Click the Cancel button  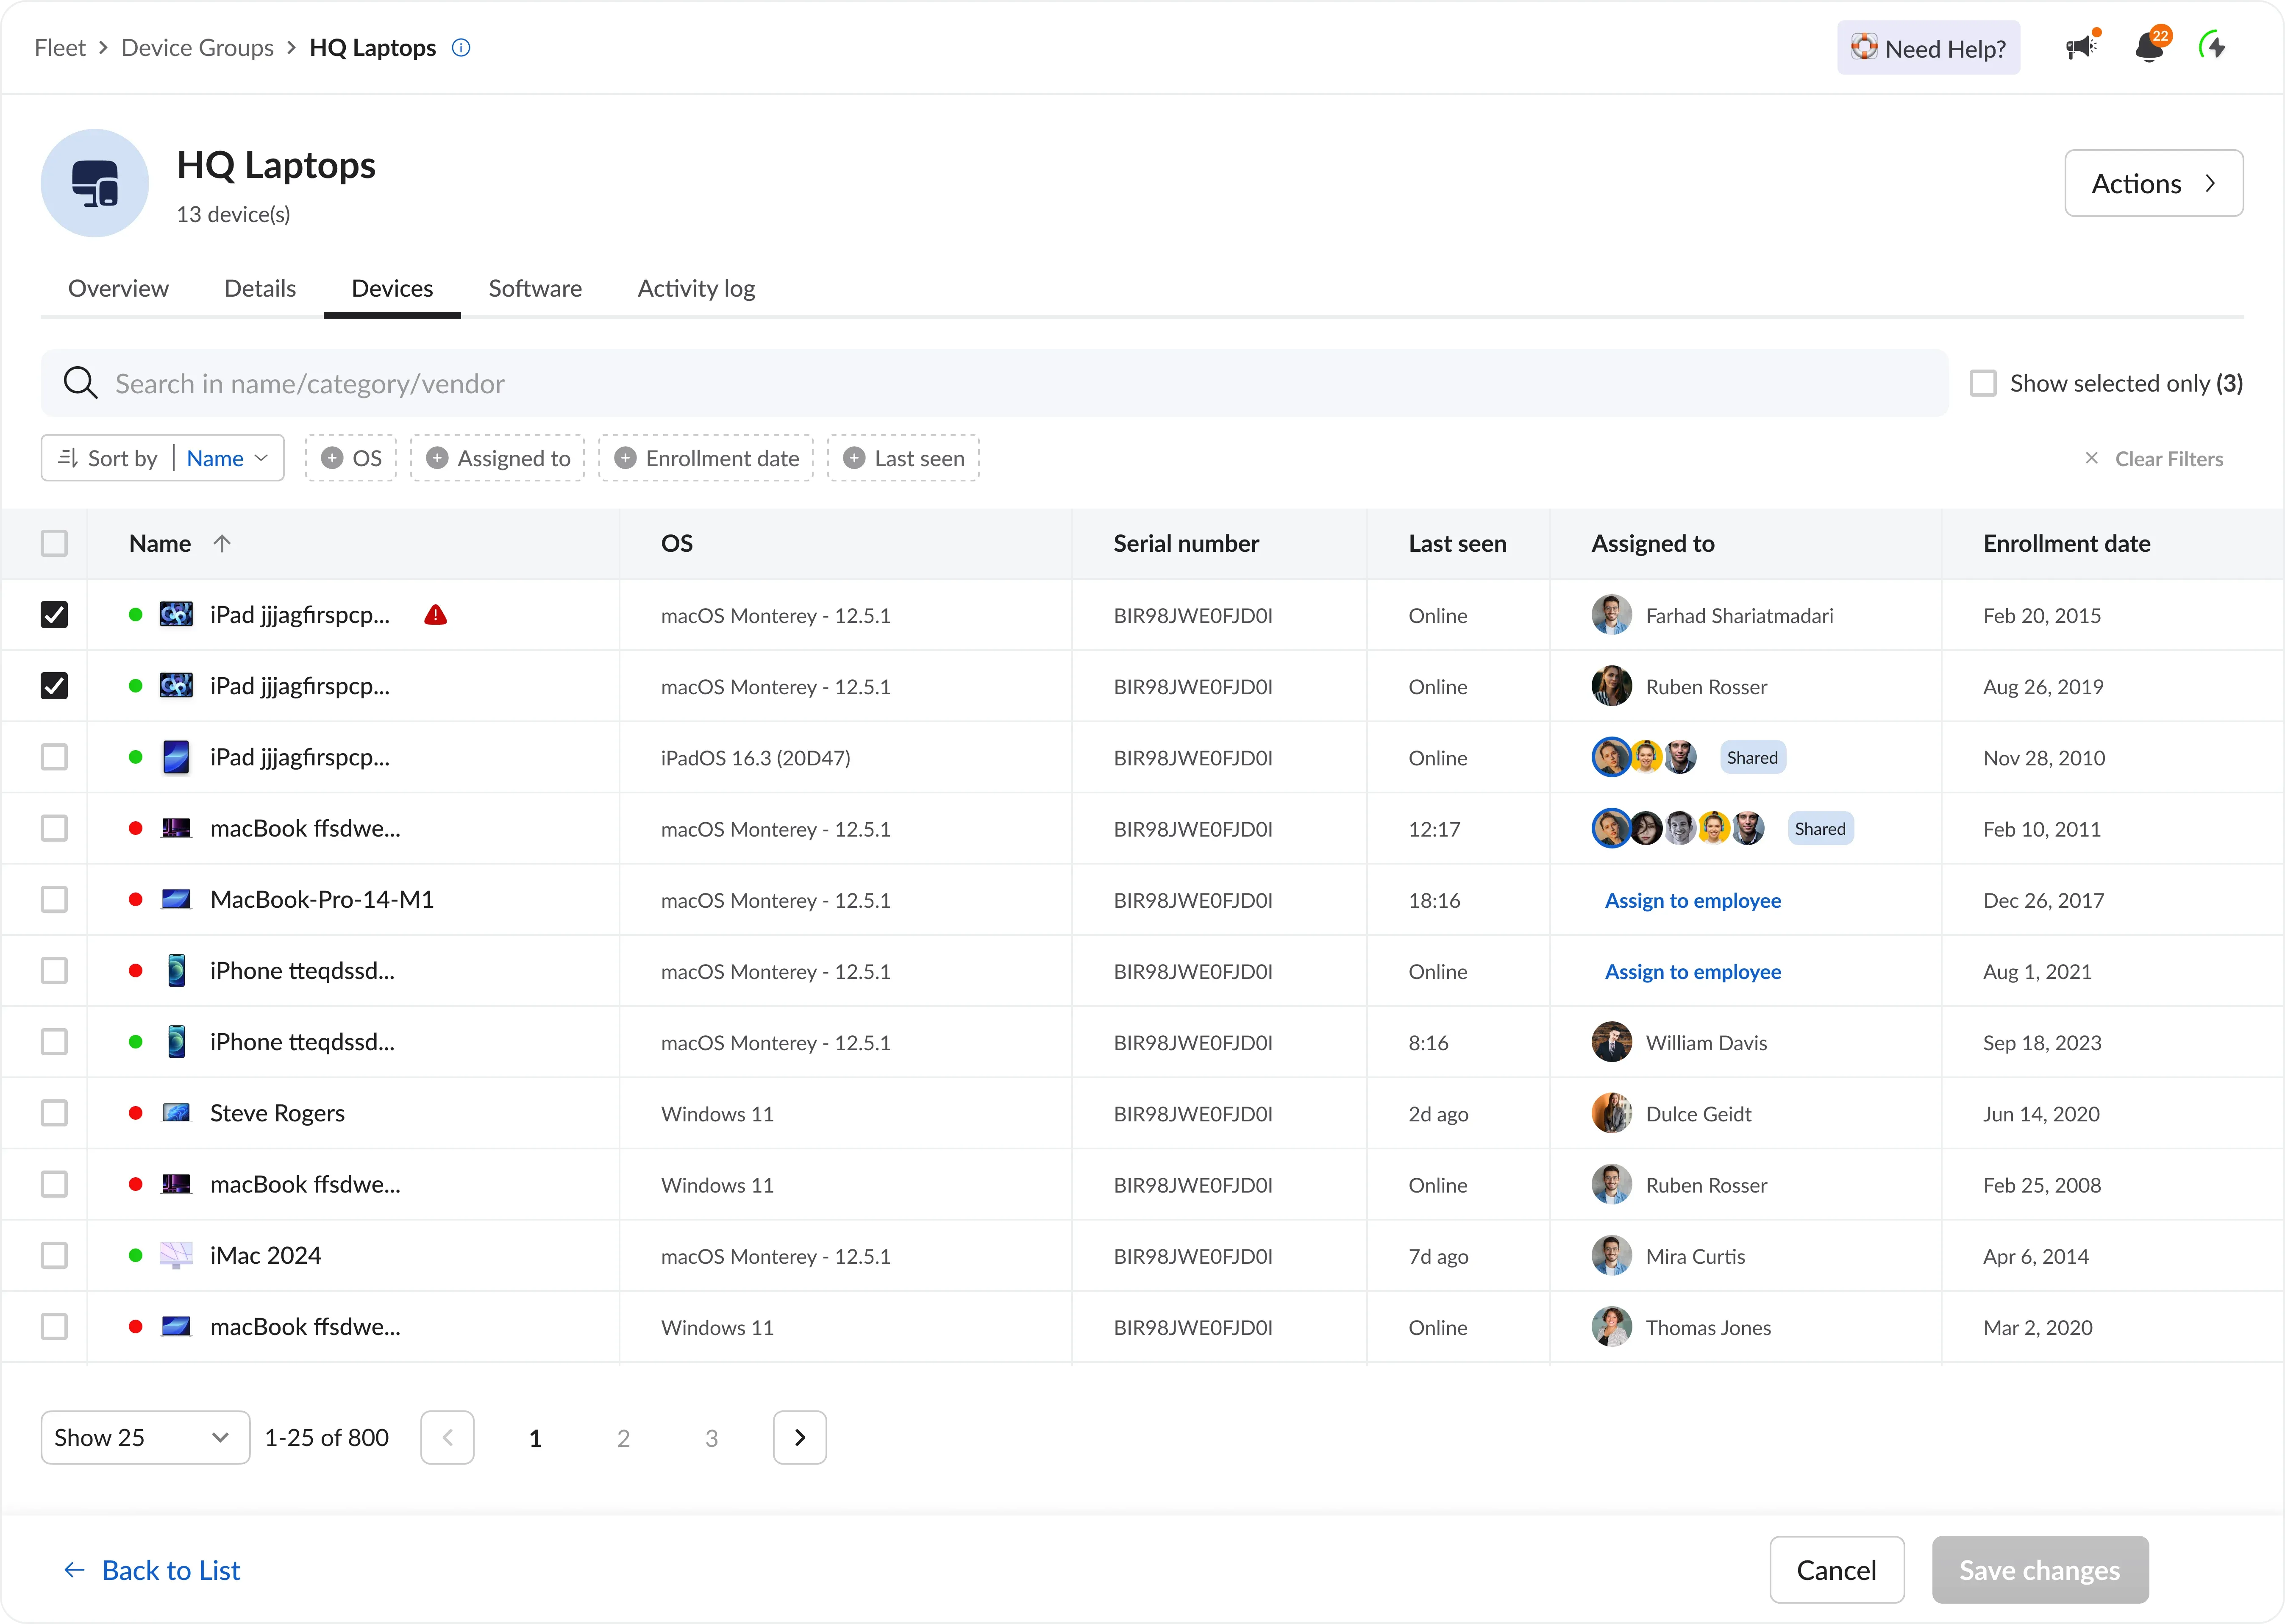click(x=1837, y=1570)
